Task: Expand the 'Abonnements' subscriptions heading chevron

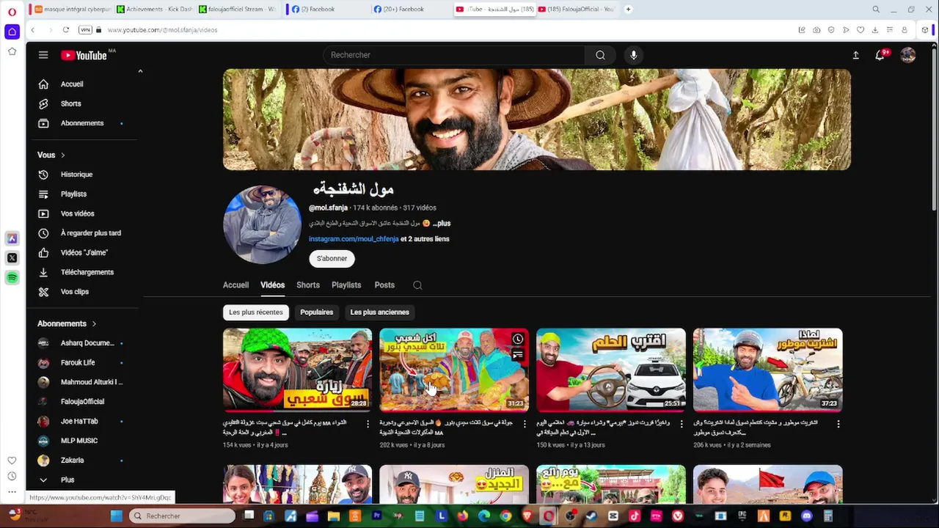Action: pos(94,323)
